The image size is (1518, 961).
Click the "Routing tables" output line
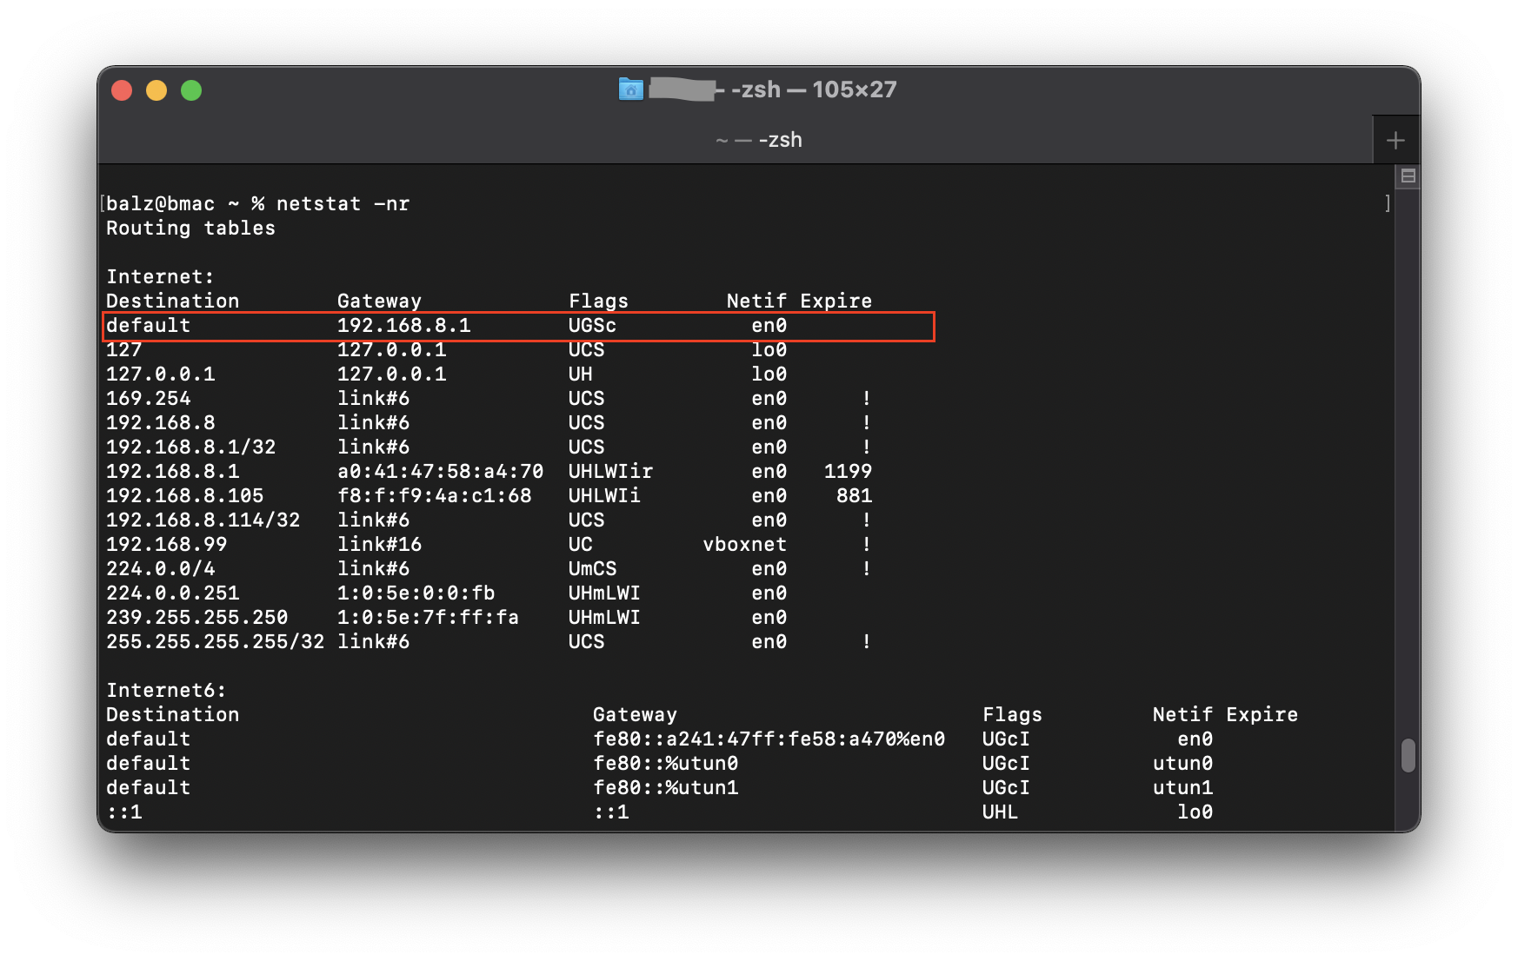pos(190,229)
